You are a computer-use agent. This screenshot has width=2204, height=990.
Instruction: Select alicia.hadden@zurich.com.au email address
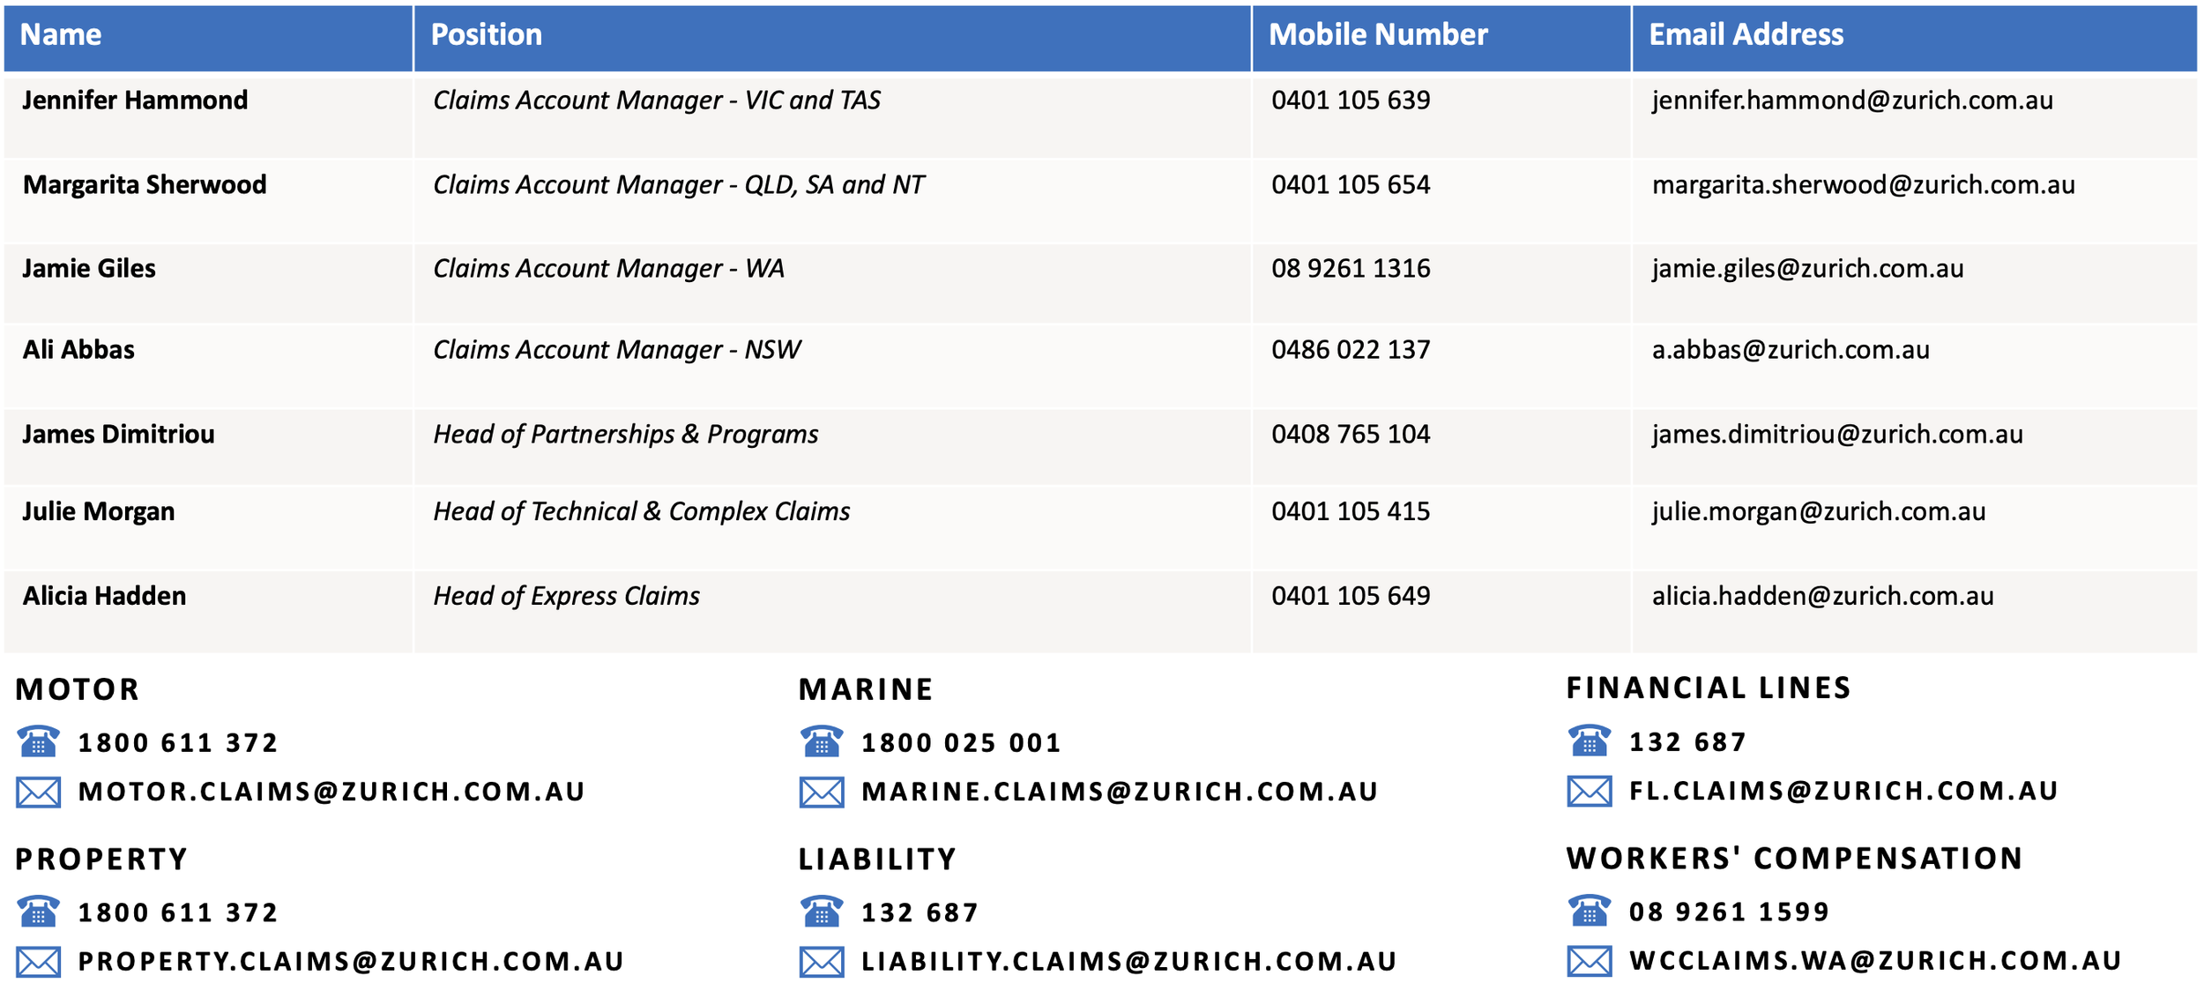coord(1822,597)
